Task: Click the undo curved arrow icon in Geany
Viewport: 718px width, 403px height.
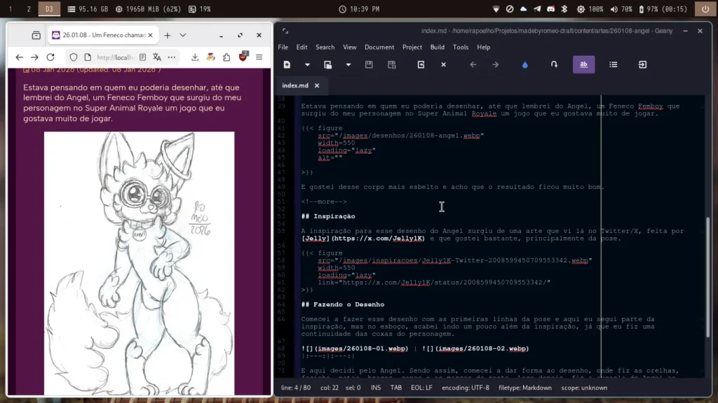Action: pyautogui.click(x=554, y=64)
